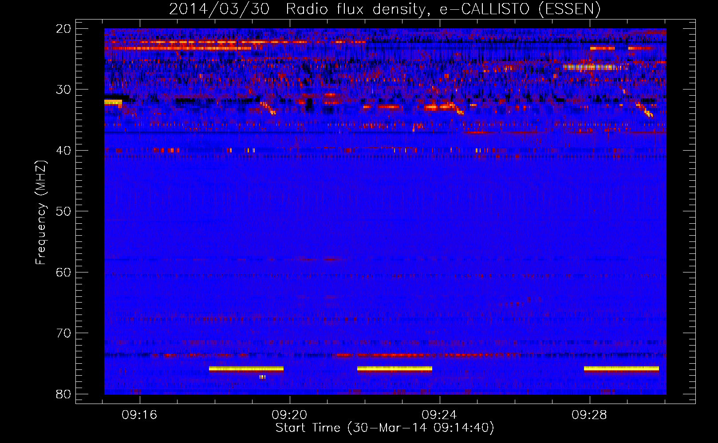Viewport: 718px width, 443px height.
Task: Click the yellow burst near 76 MHz at 09:29
Action: 621,369
